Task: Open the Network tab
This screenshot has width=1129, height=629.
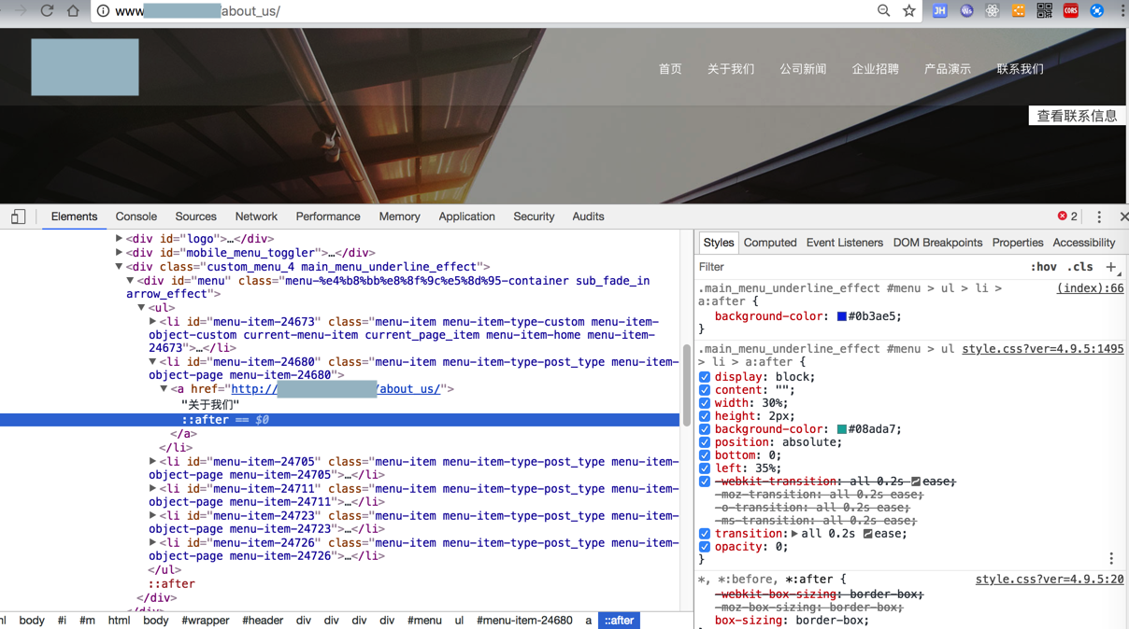Action: coord(256,217)
